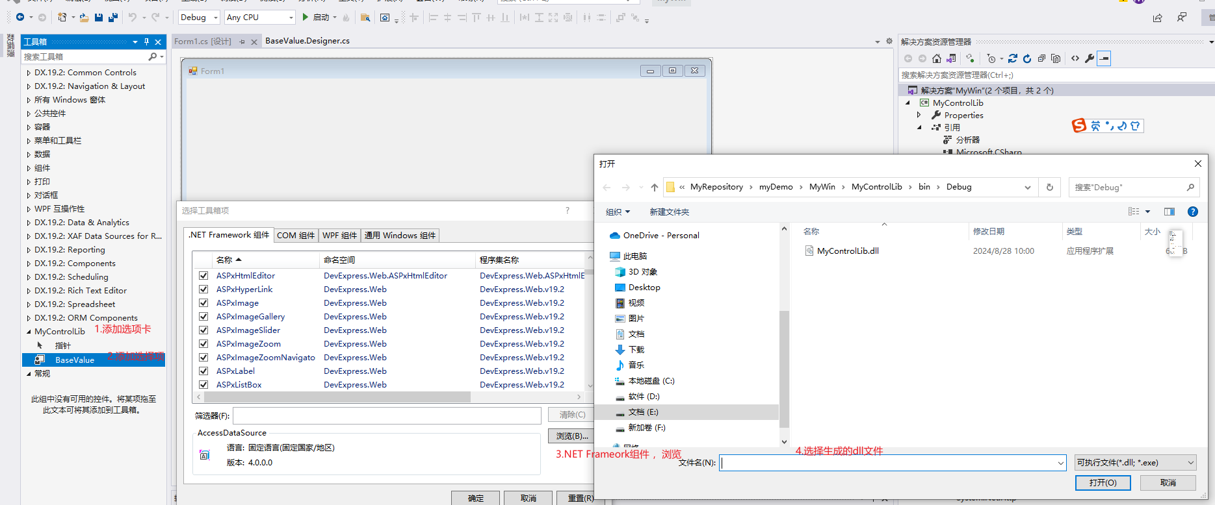
Task: Click the Undo arrow in main toolbar
Action: (133, 18)
